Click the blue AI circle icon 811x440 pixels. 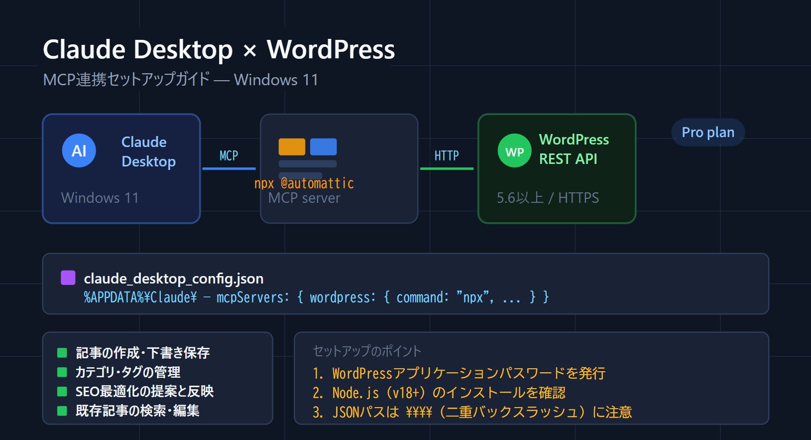coord(79,150)
